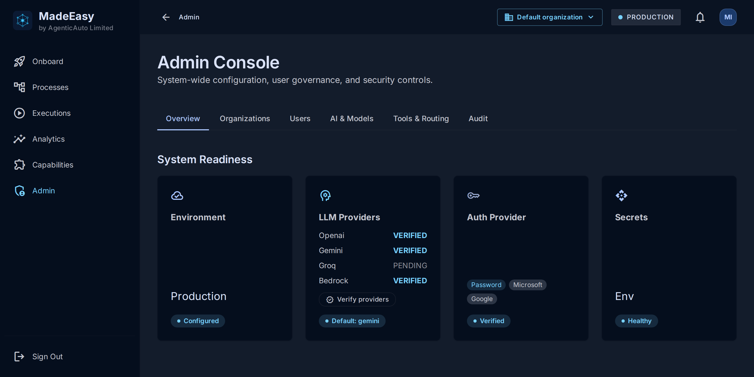The height and width of the screenshot is (377, 754).
Task: Click the PENDING status for Groq
Action: (x=410, y=266)
